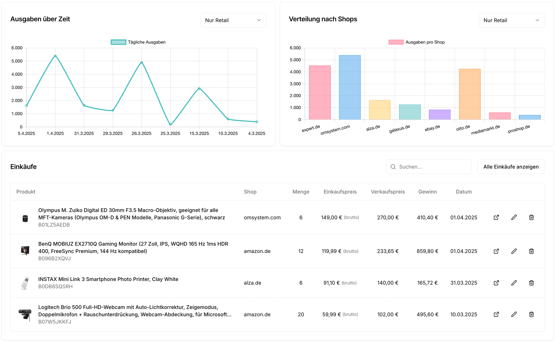Image resolution: width=556 pixels, height=342 pixels.
Task: Toggle the Ausgaben pro Shop legend
Action: coord(416,42)
